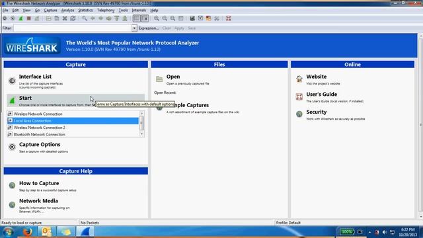Open the Edit menu
Image resolution: width=423 pixels, height=238 pixels.
(x=15, y=11)
